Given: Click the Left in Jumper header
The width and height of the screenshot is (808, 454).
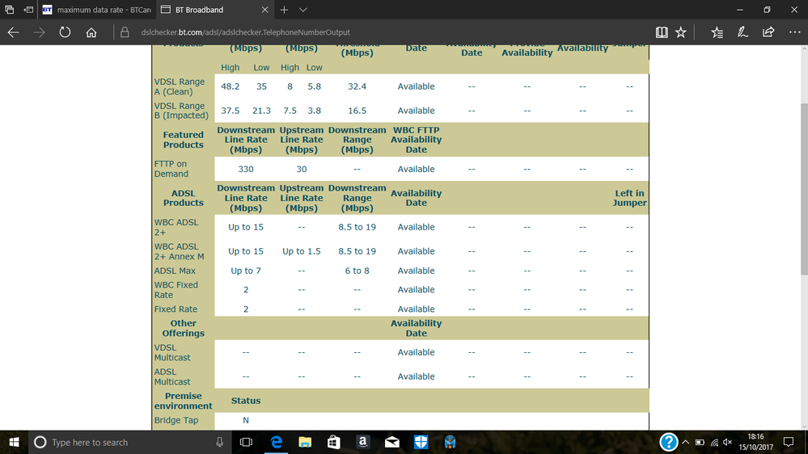Looking at the screenshot, I should [x=630, y=198].
